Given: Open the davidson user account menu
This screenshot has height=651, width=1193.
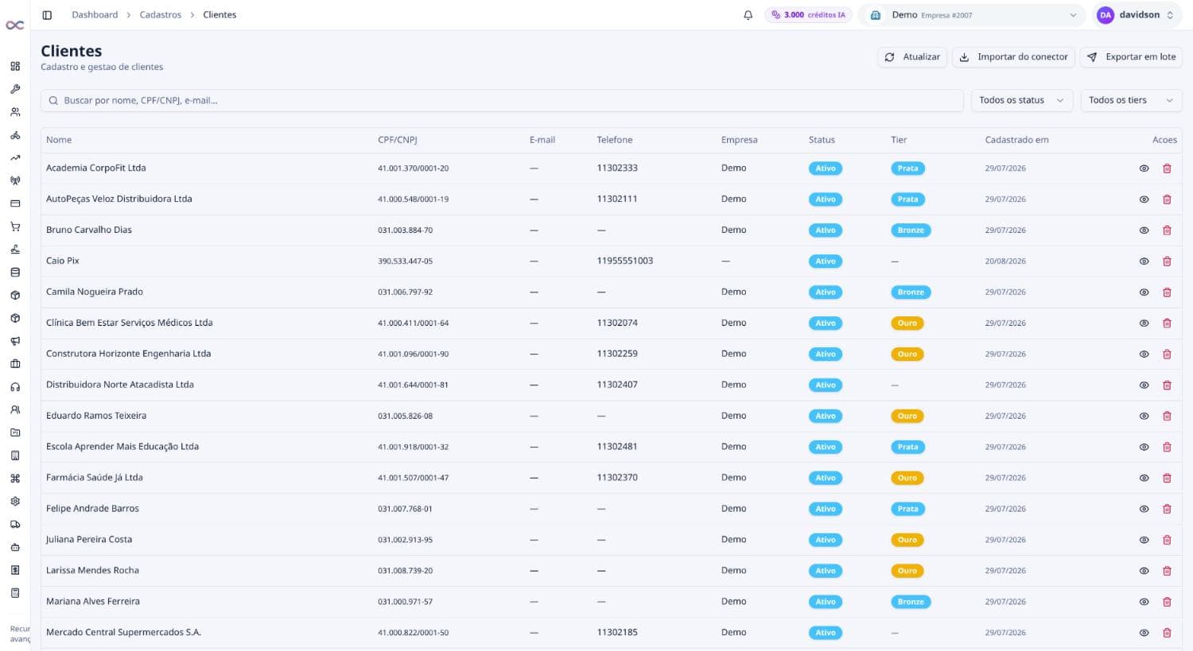Looking at the screenshot, I should (1135, 15).
